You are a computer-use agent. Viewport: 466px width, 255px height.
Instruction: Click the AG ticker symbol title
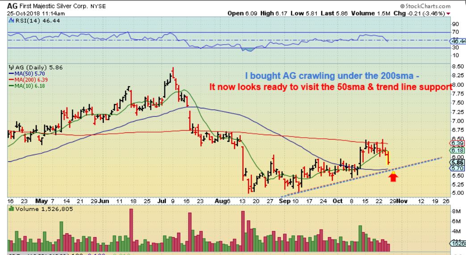[x=12, y=6]
